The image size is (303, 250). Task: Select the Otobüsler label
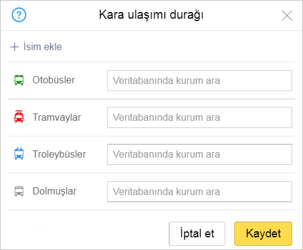pos(54,80)
